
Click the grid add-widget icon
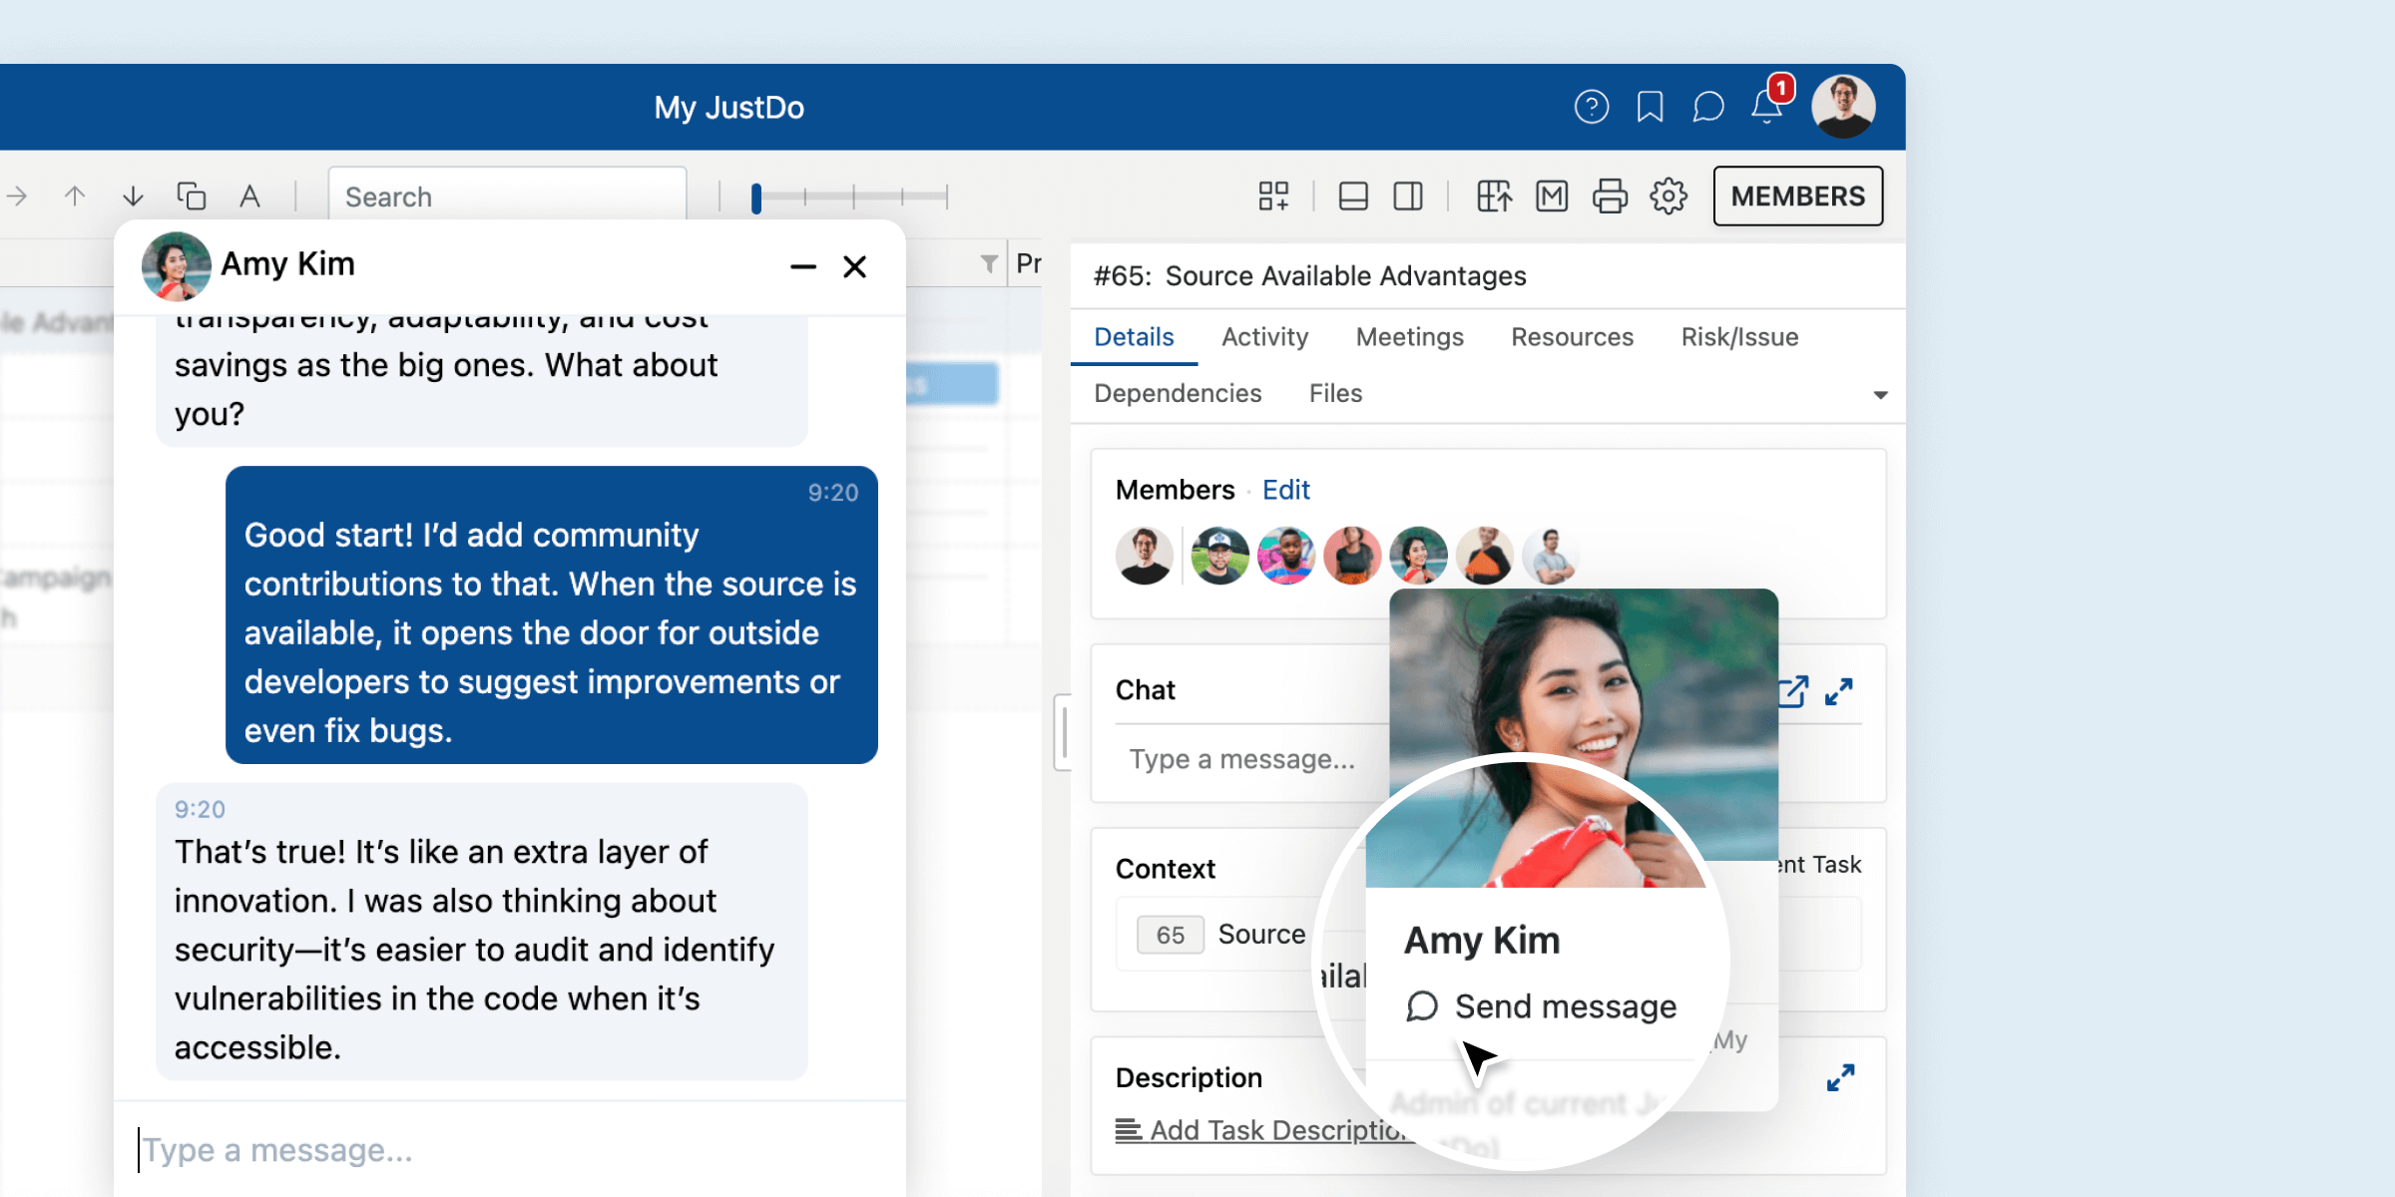(1273, 197)
